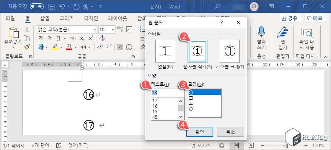
Task: Click the search magnifier in title bar
Action: pos(217,7)
